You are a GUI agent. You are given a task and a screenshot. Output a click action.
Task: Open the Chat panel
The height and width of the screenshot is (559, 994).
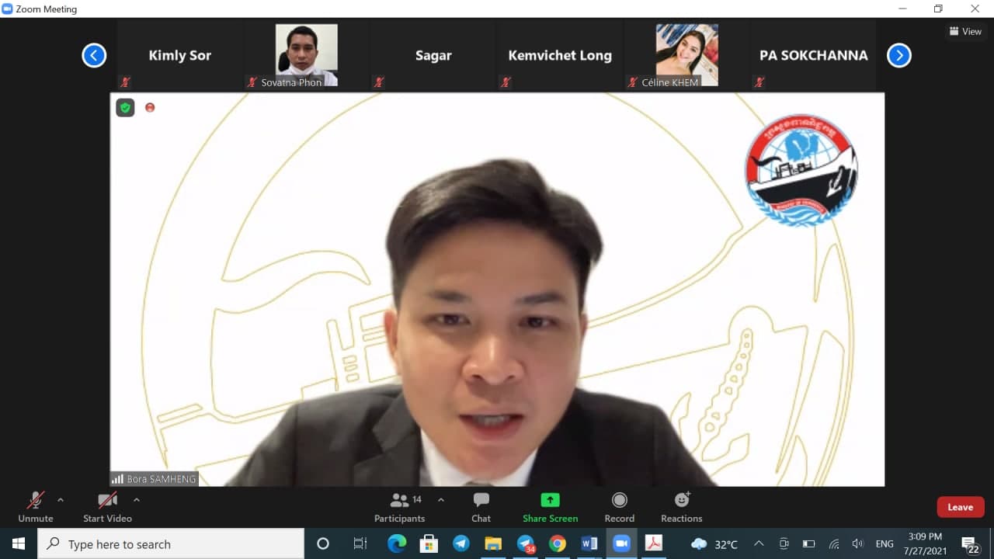[x=481, y=507]
